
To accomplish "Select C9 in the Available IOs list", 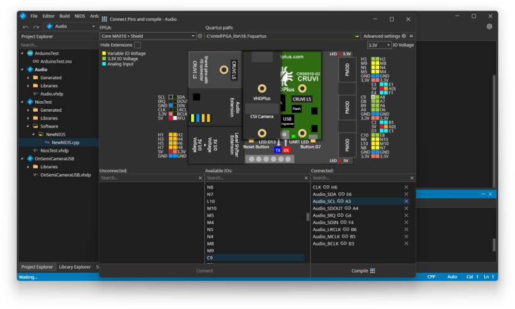I will click(255, 258).
